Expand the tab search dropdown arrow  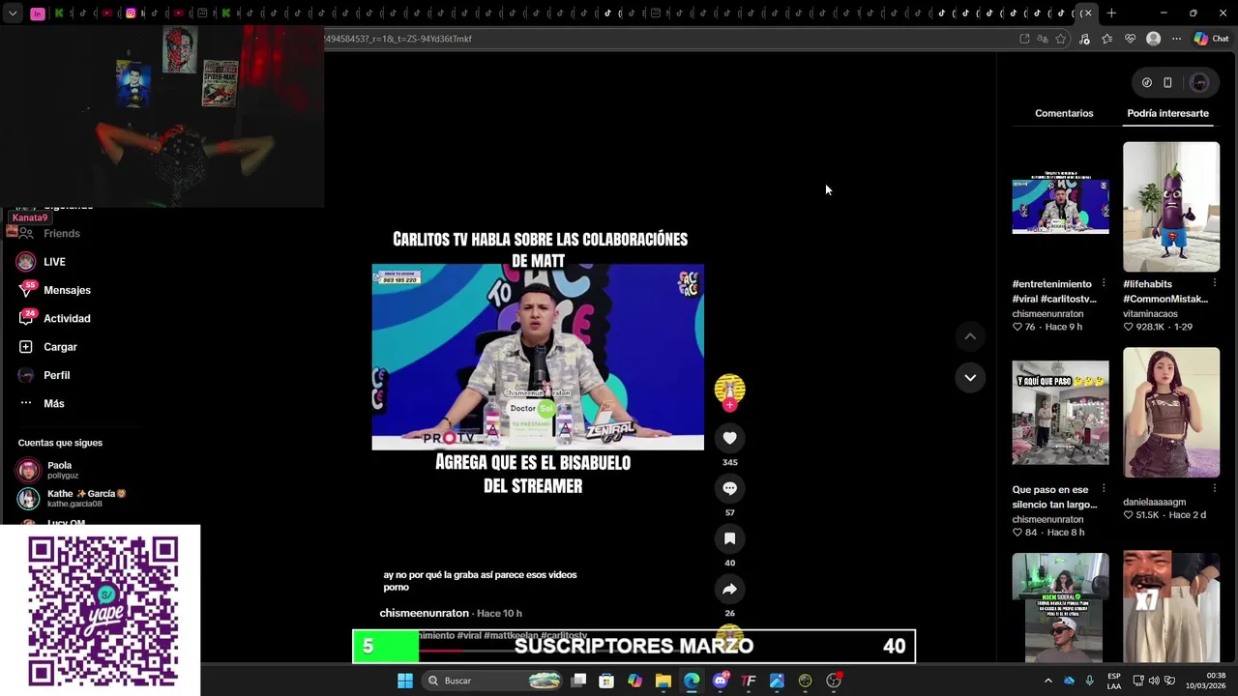pyautogui.click(x=13, y=14)
